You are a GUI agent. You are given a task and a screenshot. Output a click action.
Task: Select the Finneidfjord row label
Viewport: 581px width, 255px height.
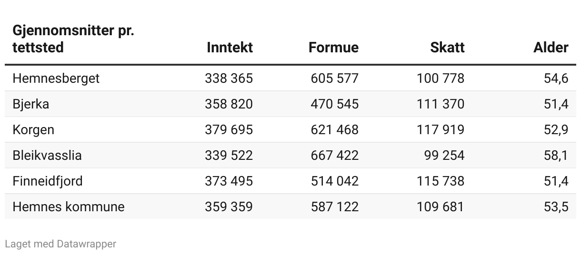point(48,181)
